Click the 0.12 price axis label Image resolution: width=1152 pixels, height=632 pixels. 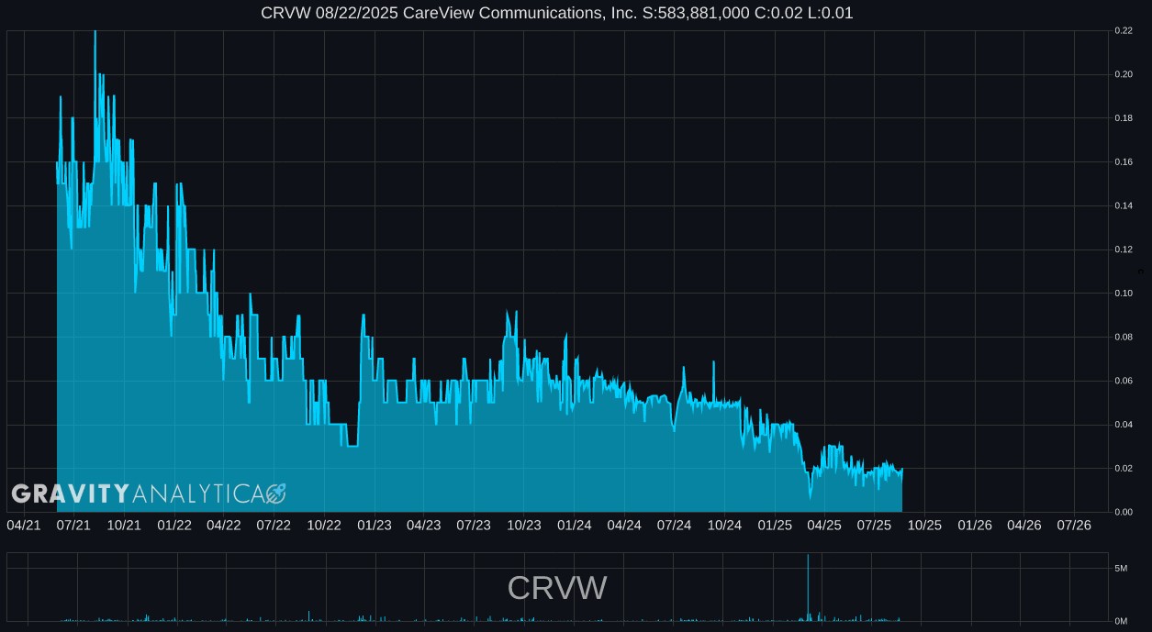point(1124,249)
